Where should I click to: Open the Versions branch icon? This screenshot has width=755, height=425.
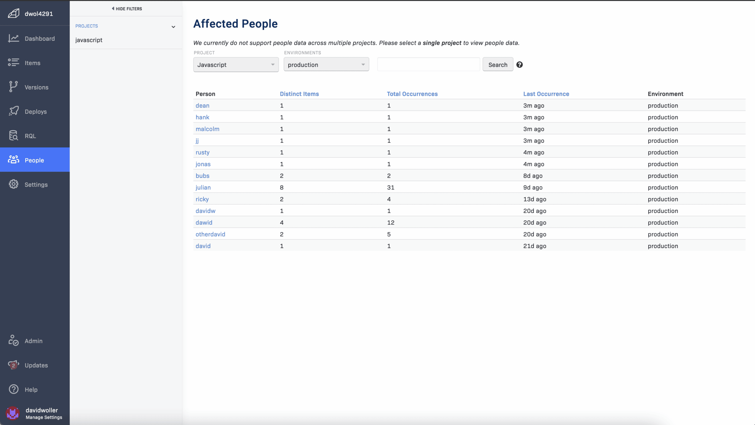(14, 87)
